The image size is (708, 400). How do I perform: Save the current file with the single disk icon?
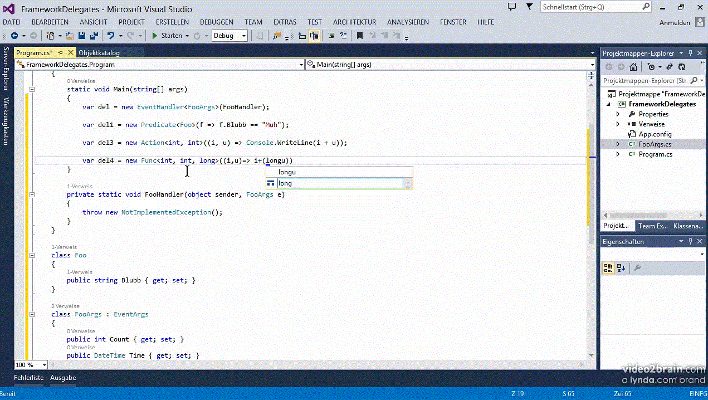click(x=82, y=36)
